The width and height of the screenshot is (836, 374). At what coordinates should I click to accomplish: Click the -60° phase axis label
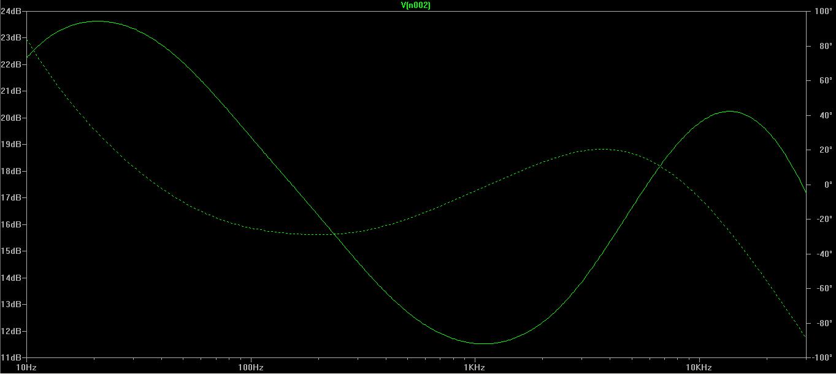click(824, 288)
